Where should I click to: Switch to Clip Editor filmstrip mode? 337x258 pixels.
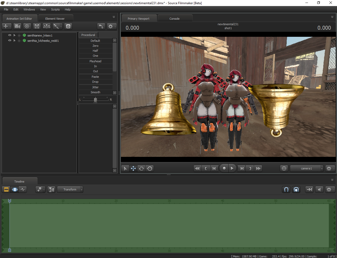tap(6, 189)
